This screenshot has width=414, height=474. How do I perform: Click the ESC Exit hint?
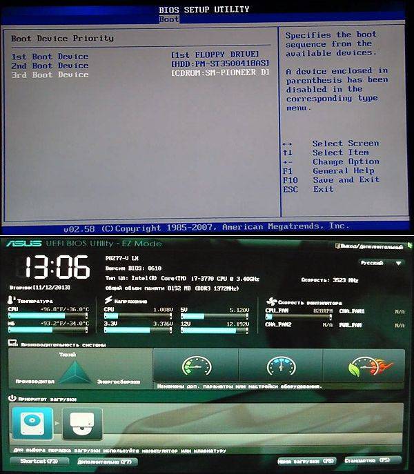click(x=308, y=189)
